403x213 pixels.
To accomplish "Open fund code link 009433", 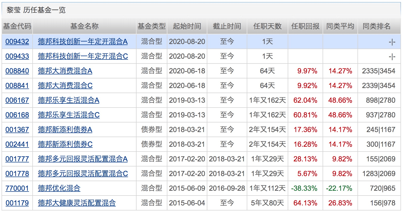I will pyautogui.click(x=17, y=56).
